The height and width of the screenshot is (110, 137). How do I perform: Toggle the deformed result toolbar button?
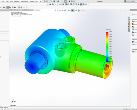tap(8, 7)
